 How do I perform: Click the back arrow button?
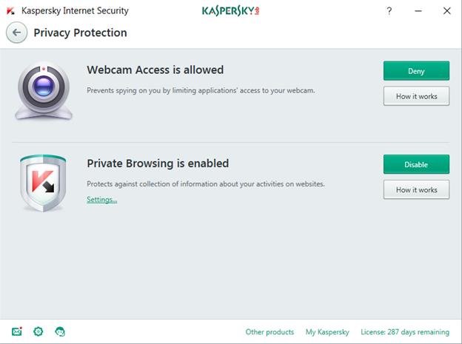coord(16,33)
